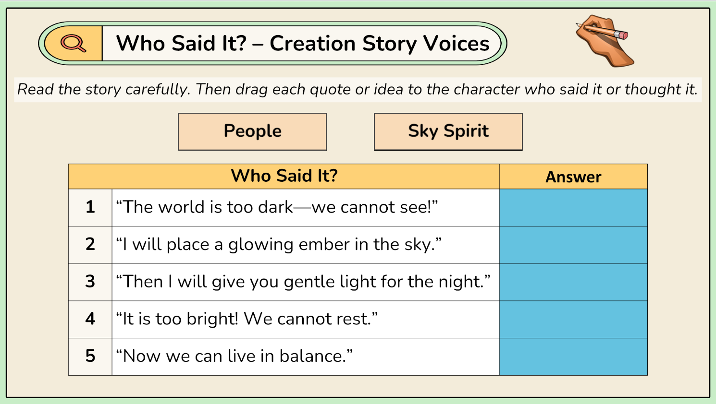
Task: Click the title "Who Said It? – Creation Story Voices"
Action: pos(303,44)
